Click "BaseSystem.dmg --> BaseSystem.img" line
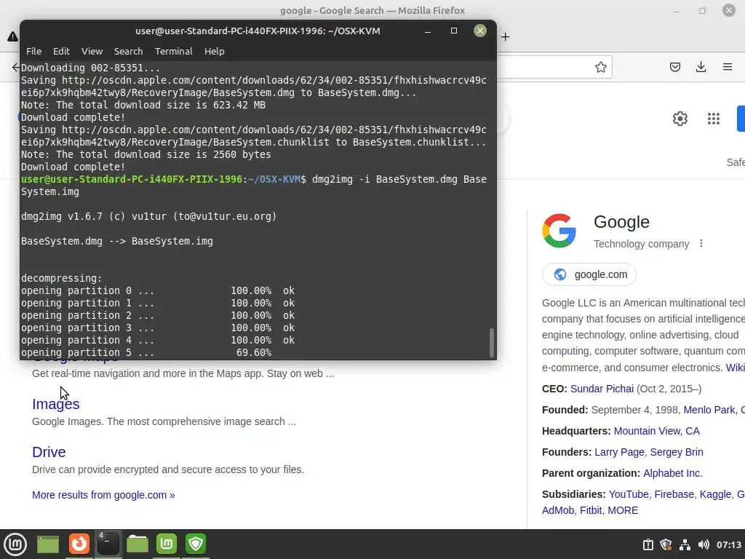 click(x=117, y=241)
